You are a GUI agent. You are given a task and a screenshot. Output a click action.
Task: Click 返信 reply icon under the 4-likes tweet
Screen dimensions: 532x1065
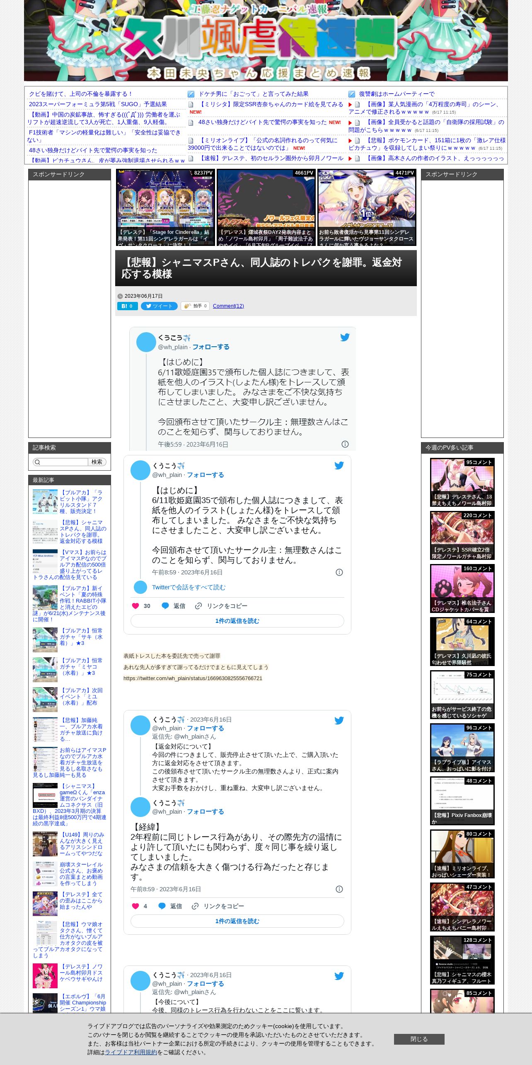(162, 906)
